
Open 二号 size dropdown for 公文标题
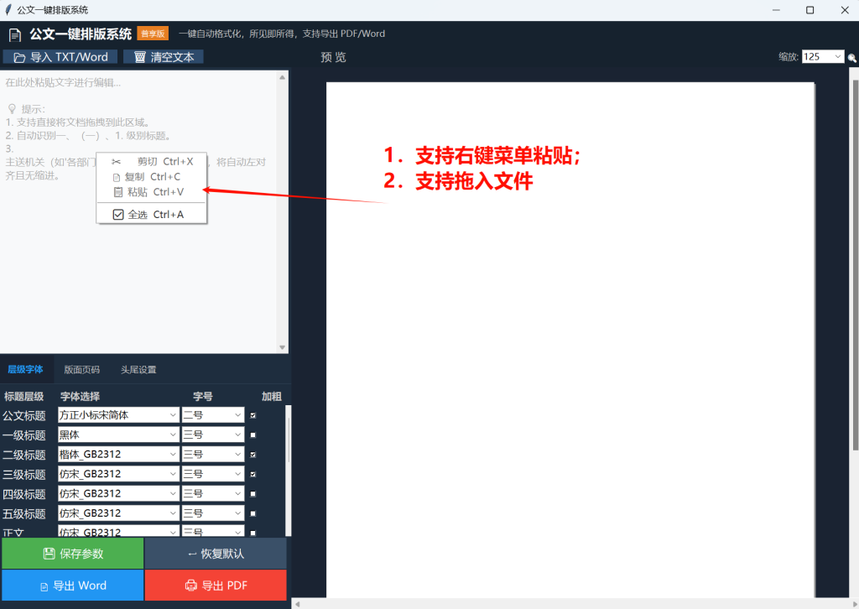click(x=213, y=415)
